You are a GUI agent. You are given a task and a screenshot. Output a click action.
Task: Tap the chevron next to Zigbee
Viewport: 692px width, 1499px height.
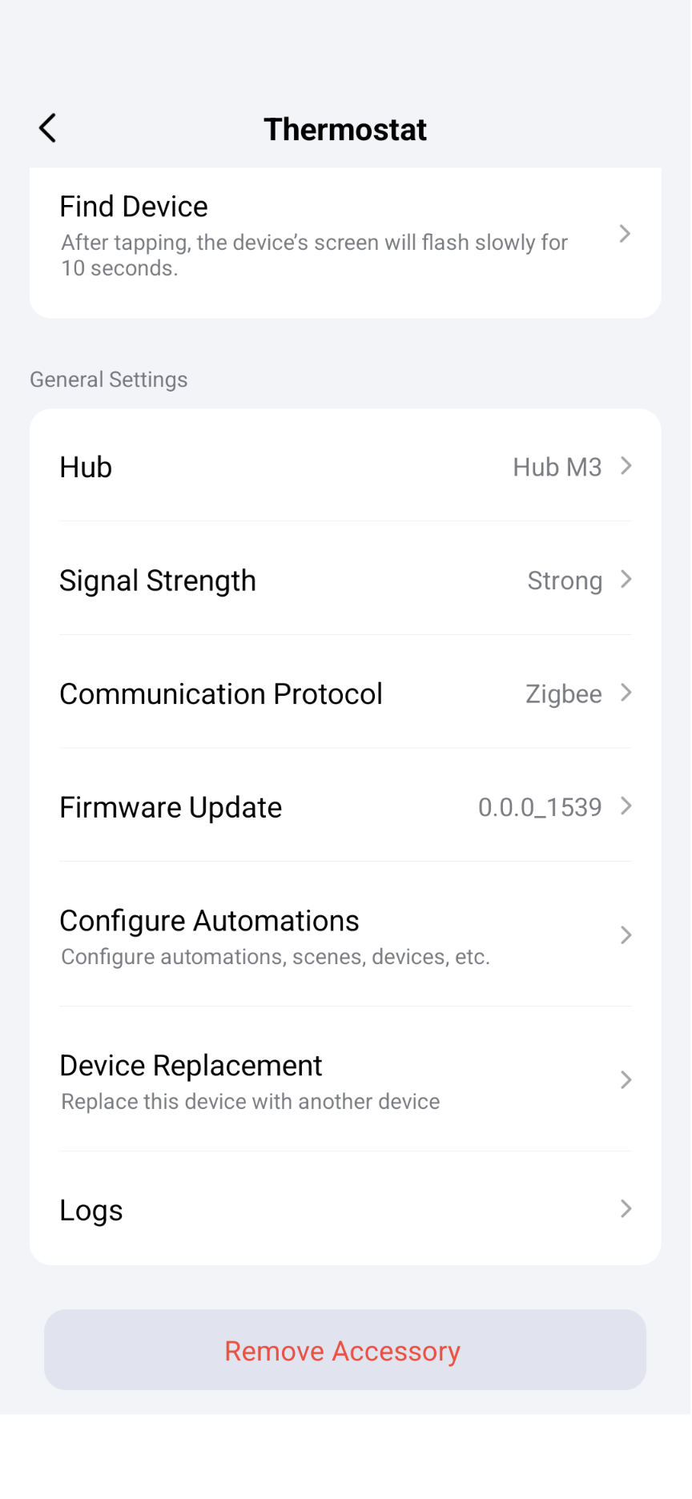[x=626, y=693]
